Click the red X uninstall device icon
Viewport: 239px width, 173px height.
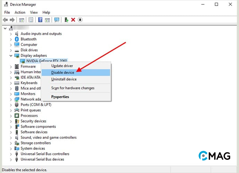tap(73, 20)
